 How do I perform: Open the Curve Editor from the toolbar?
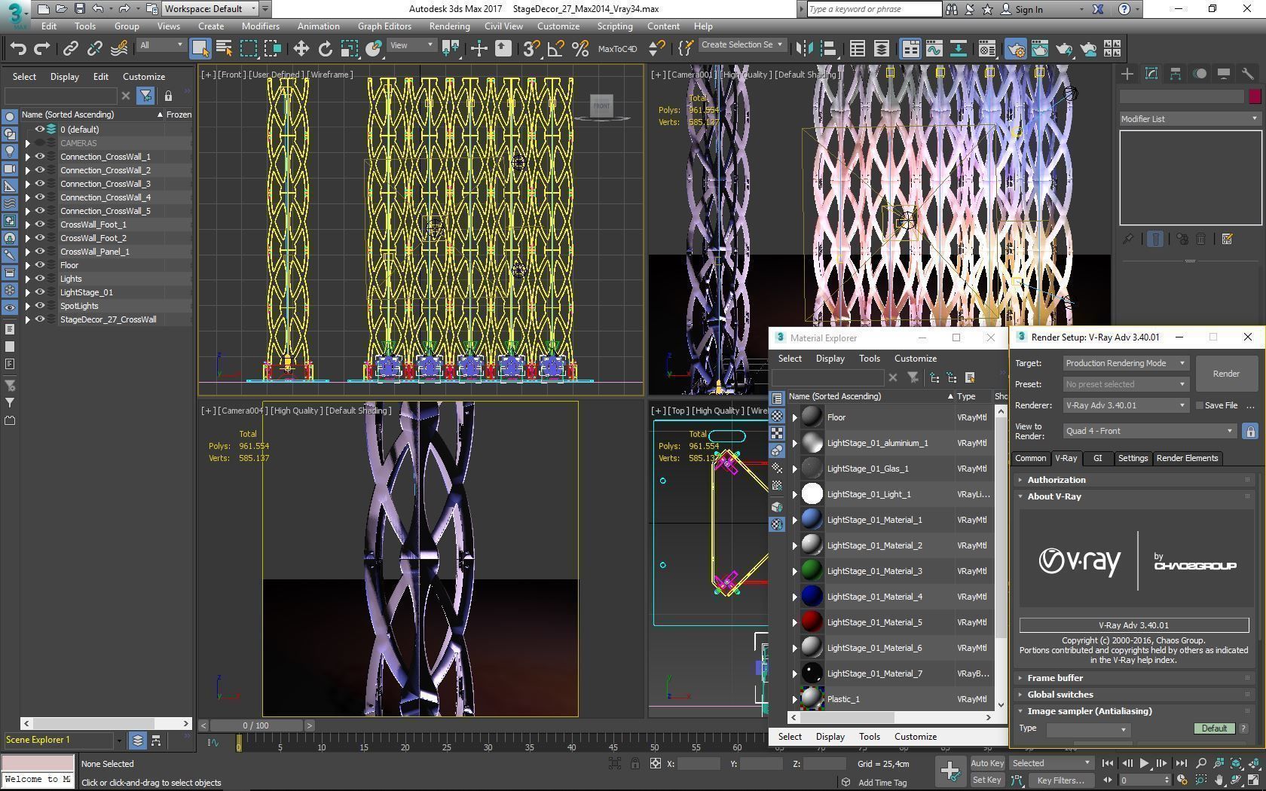tap(934, 49)
